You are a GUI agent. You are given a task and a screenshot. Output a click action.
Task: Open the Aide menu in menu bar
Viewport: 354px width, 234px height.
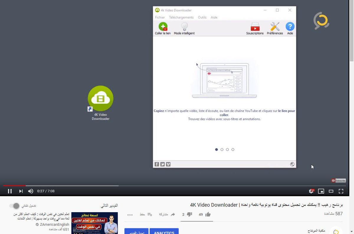coord(214,17)
